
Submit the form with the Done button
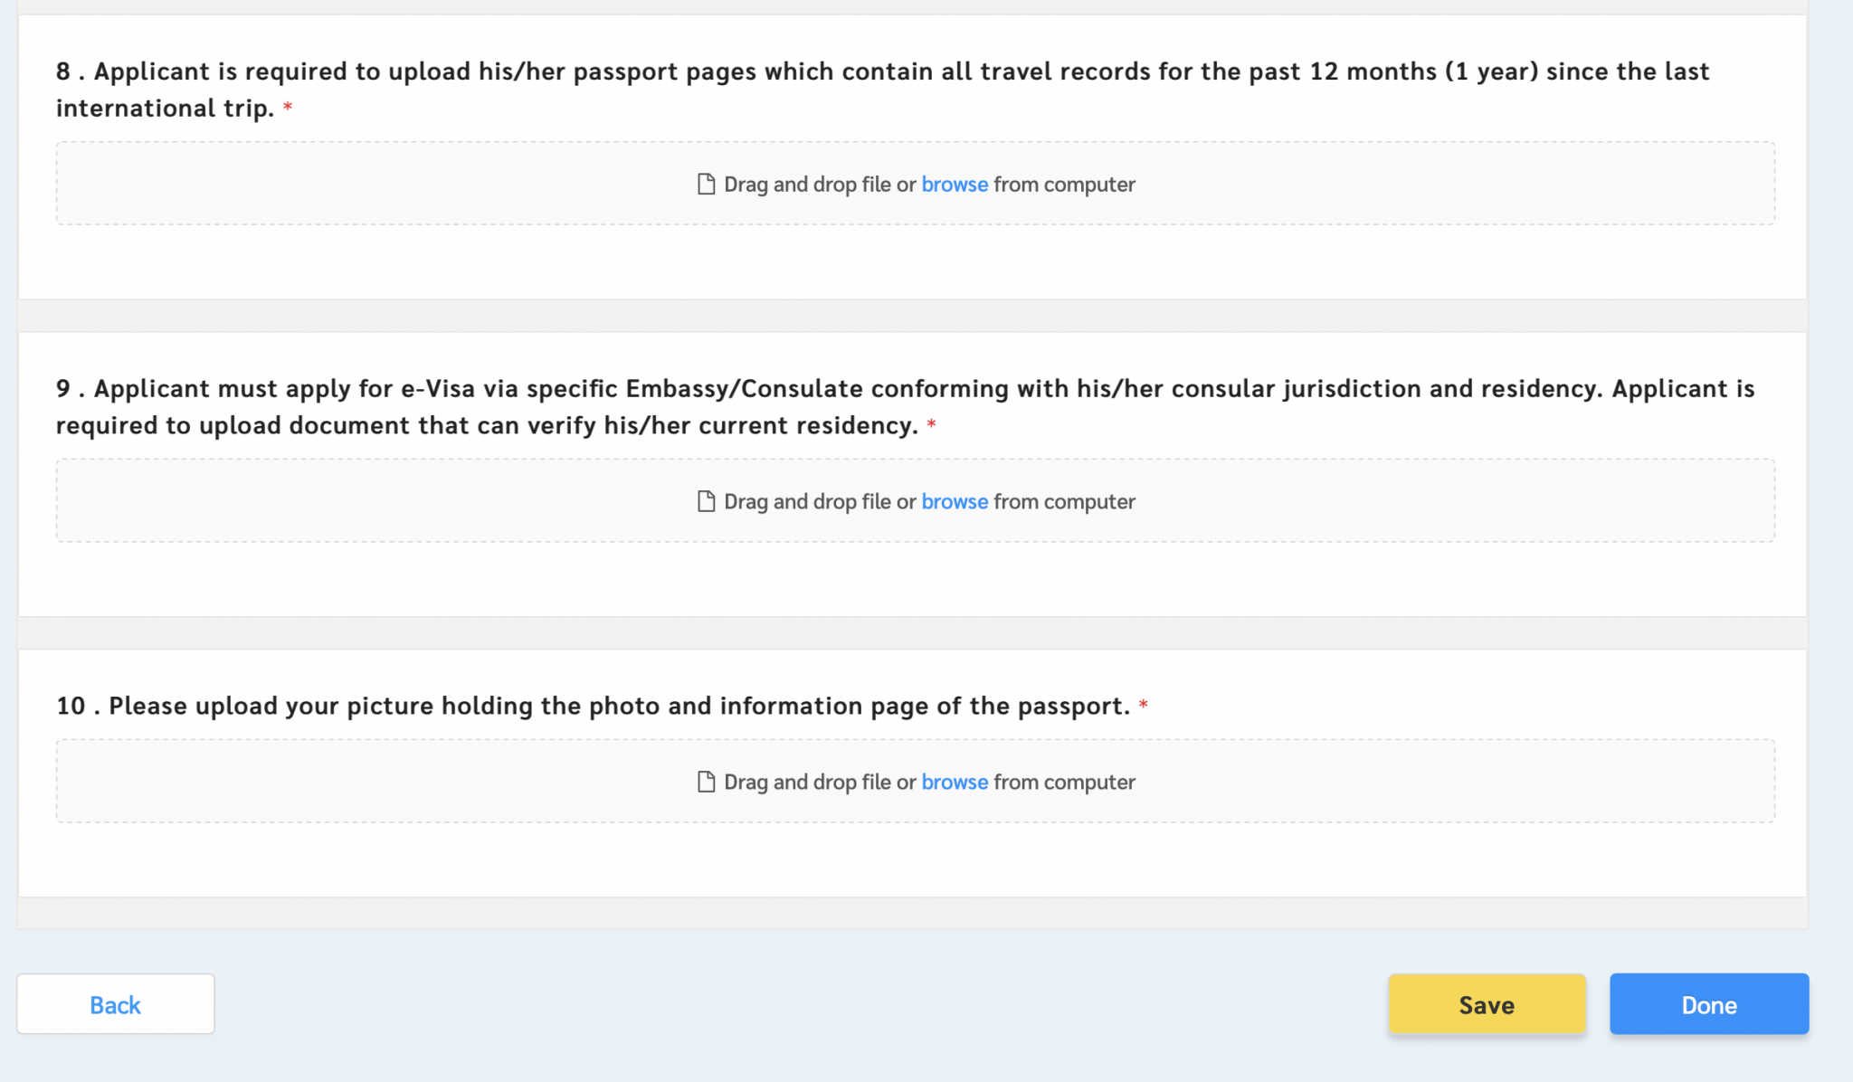click(x=1709, y=1004)
